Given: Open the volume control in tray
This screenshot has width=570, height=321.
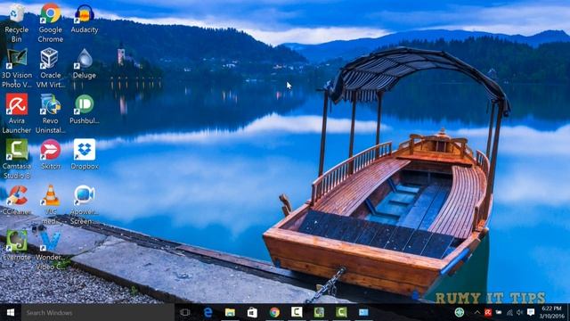Looking at the screenshot, I should tap(520, 313).
